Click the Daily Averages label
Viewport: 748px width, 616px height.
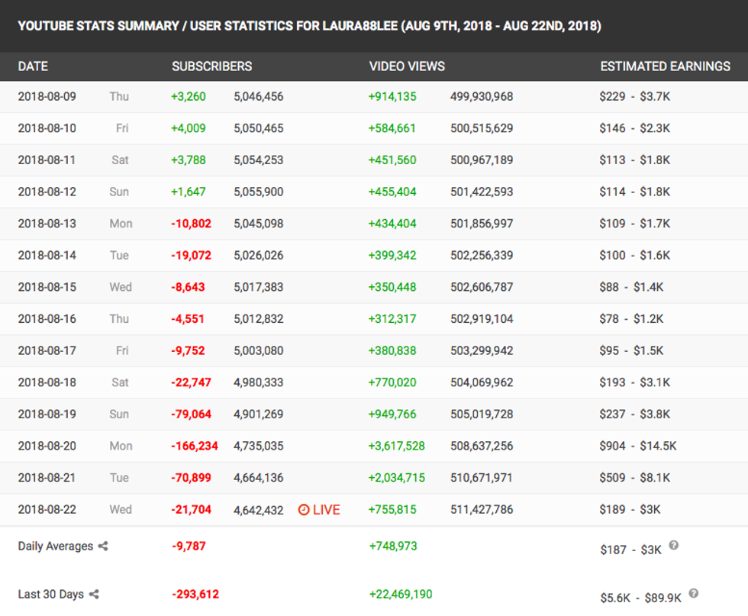point(56,547)
